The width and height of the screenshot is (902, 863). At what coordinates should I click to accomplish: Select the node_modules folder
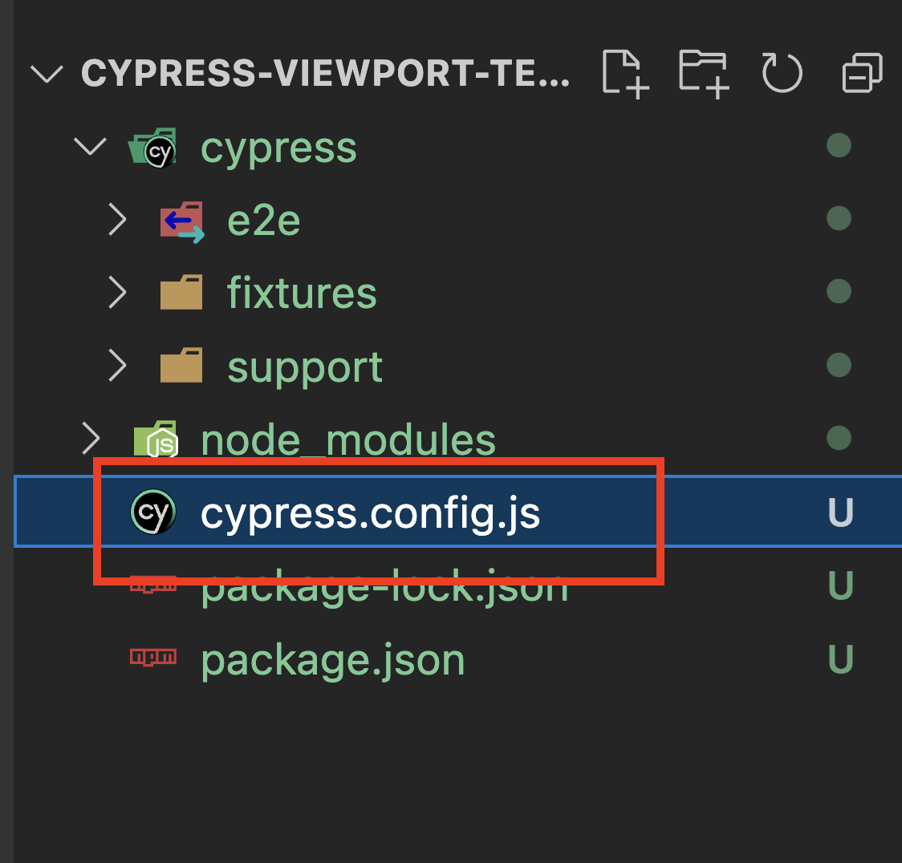click(x=347, y=439)
